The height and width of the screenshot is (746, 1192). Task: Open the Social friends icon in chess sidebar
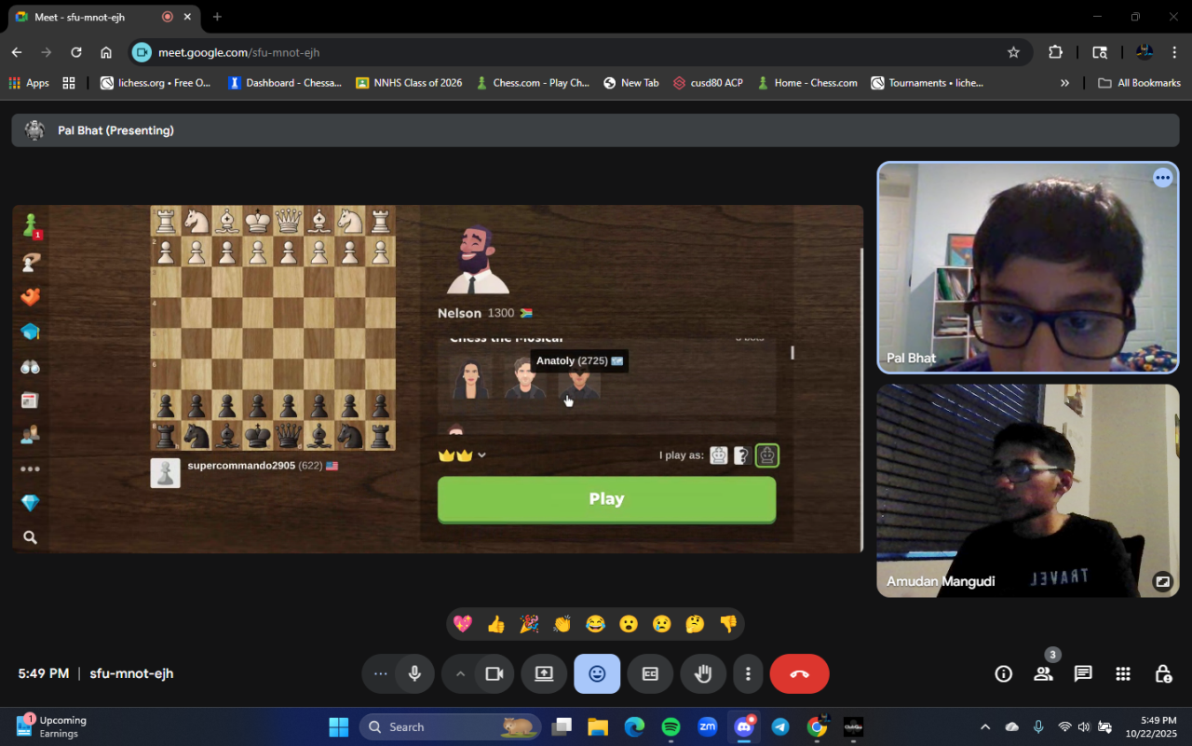click(31, 434)
